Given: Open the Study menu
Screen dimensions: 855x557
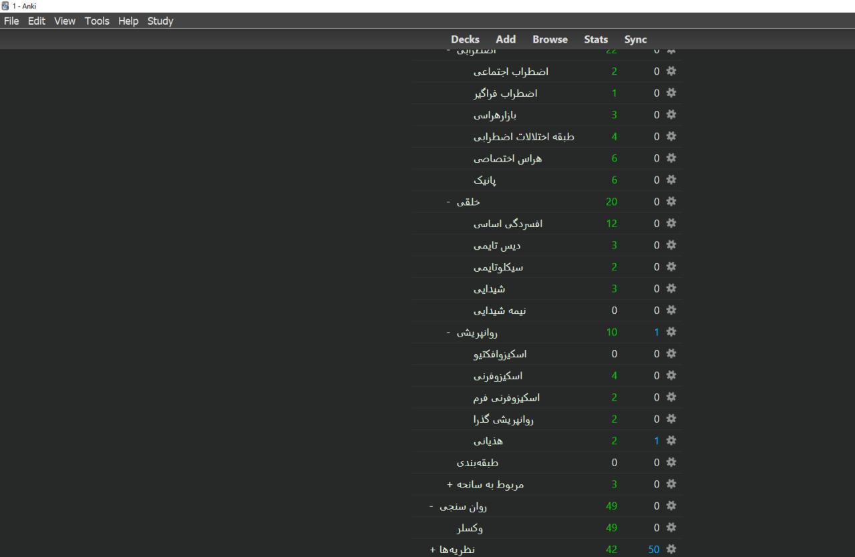Looking at the screenshot, I should (x=160, y=21).
